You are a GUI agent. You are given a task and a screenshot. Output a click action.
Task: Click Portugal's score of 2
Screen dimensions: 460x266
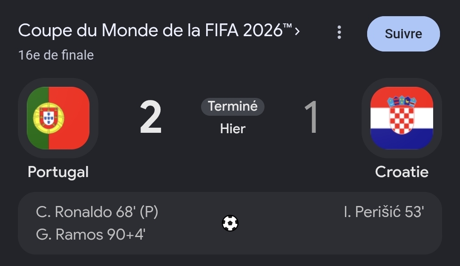150,117
